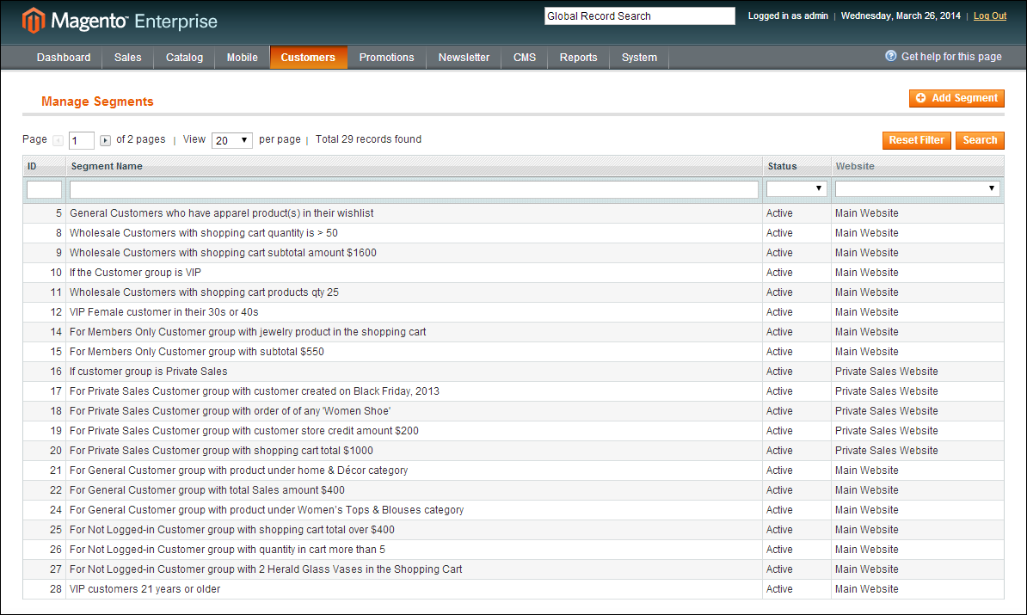1027x615 pixels.
Task: Open segment with apparel product(s) in wishlist
Action: coord(513,212)
